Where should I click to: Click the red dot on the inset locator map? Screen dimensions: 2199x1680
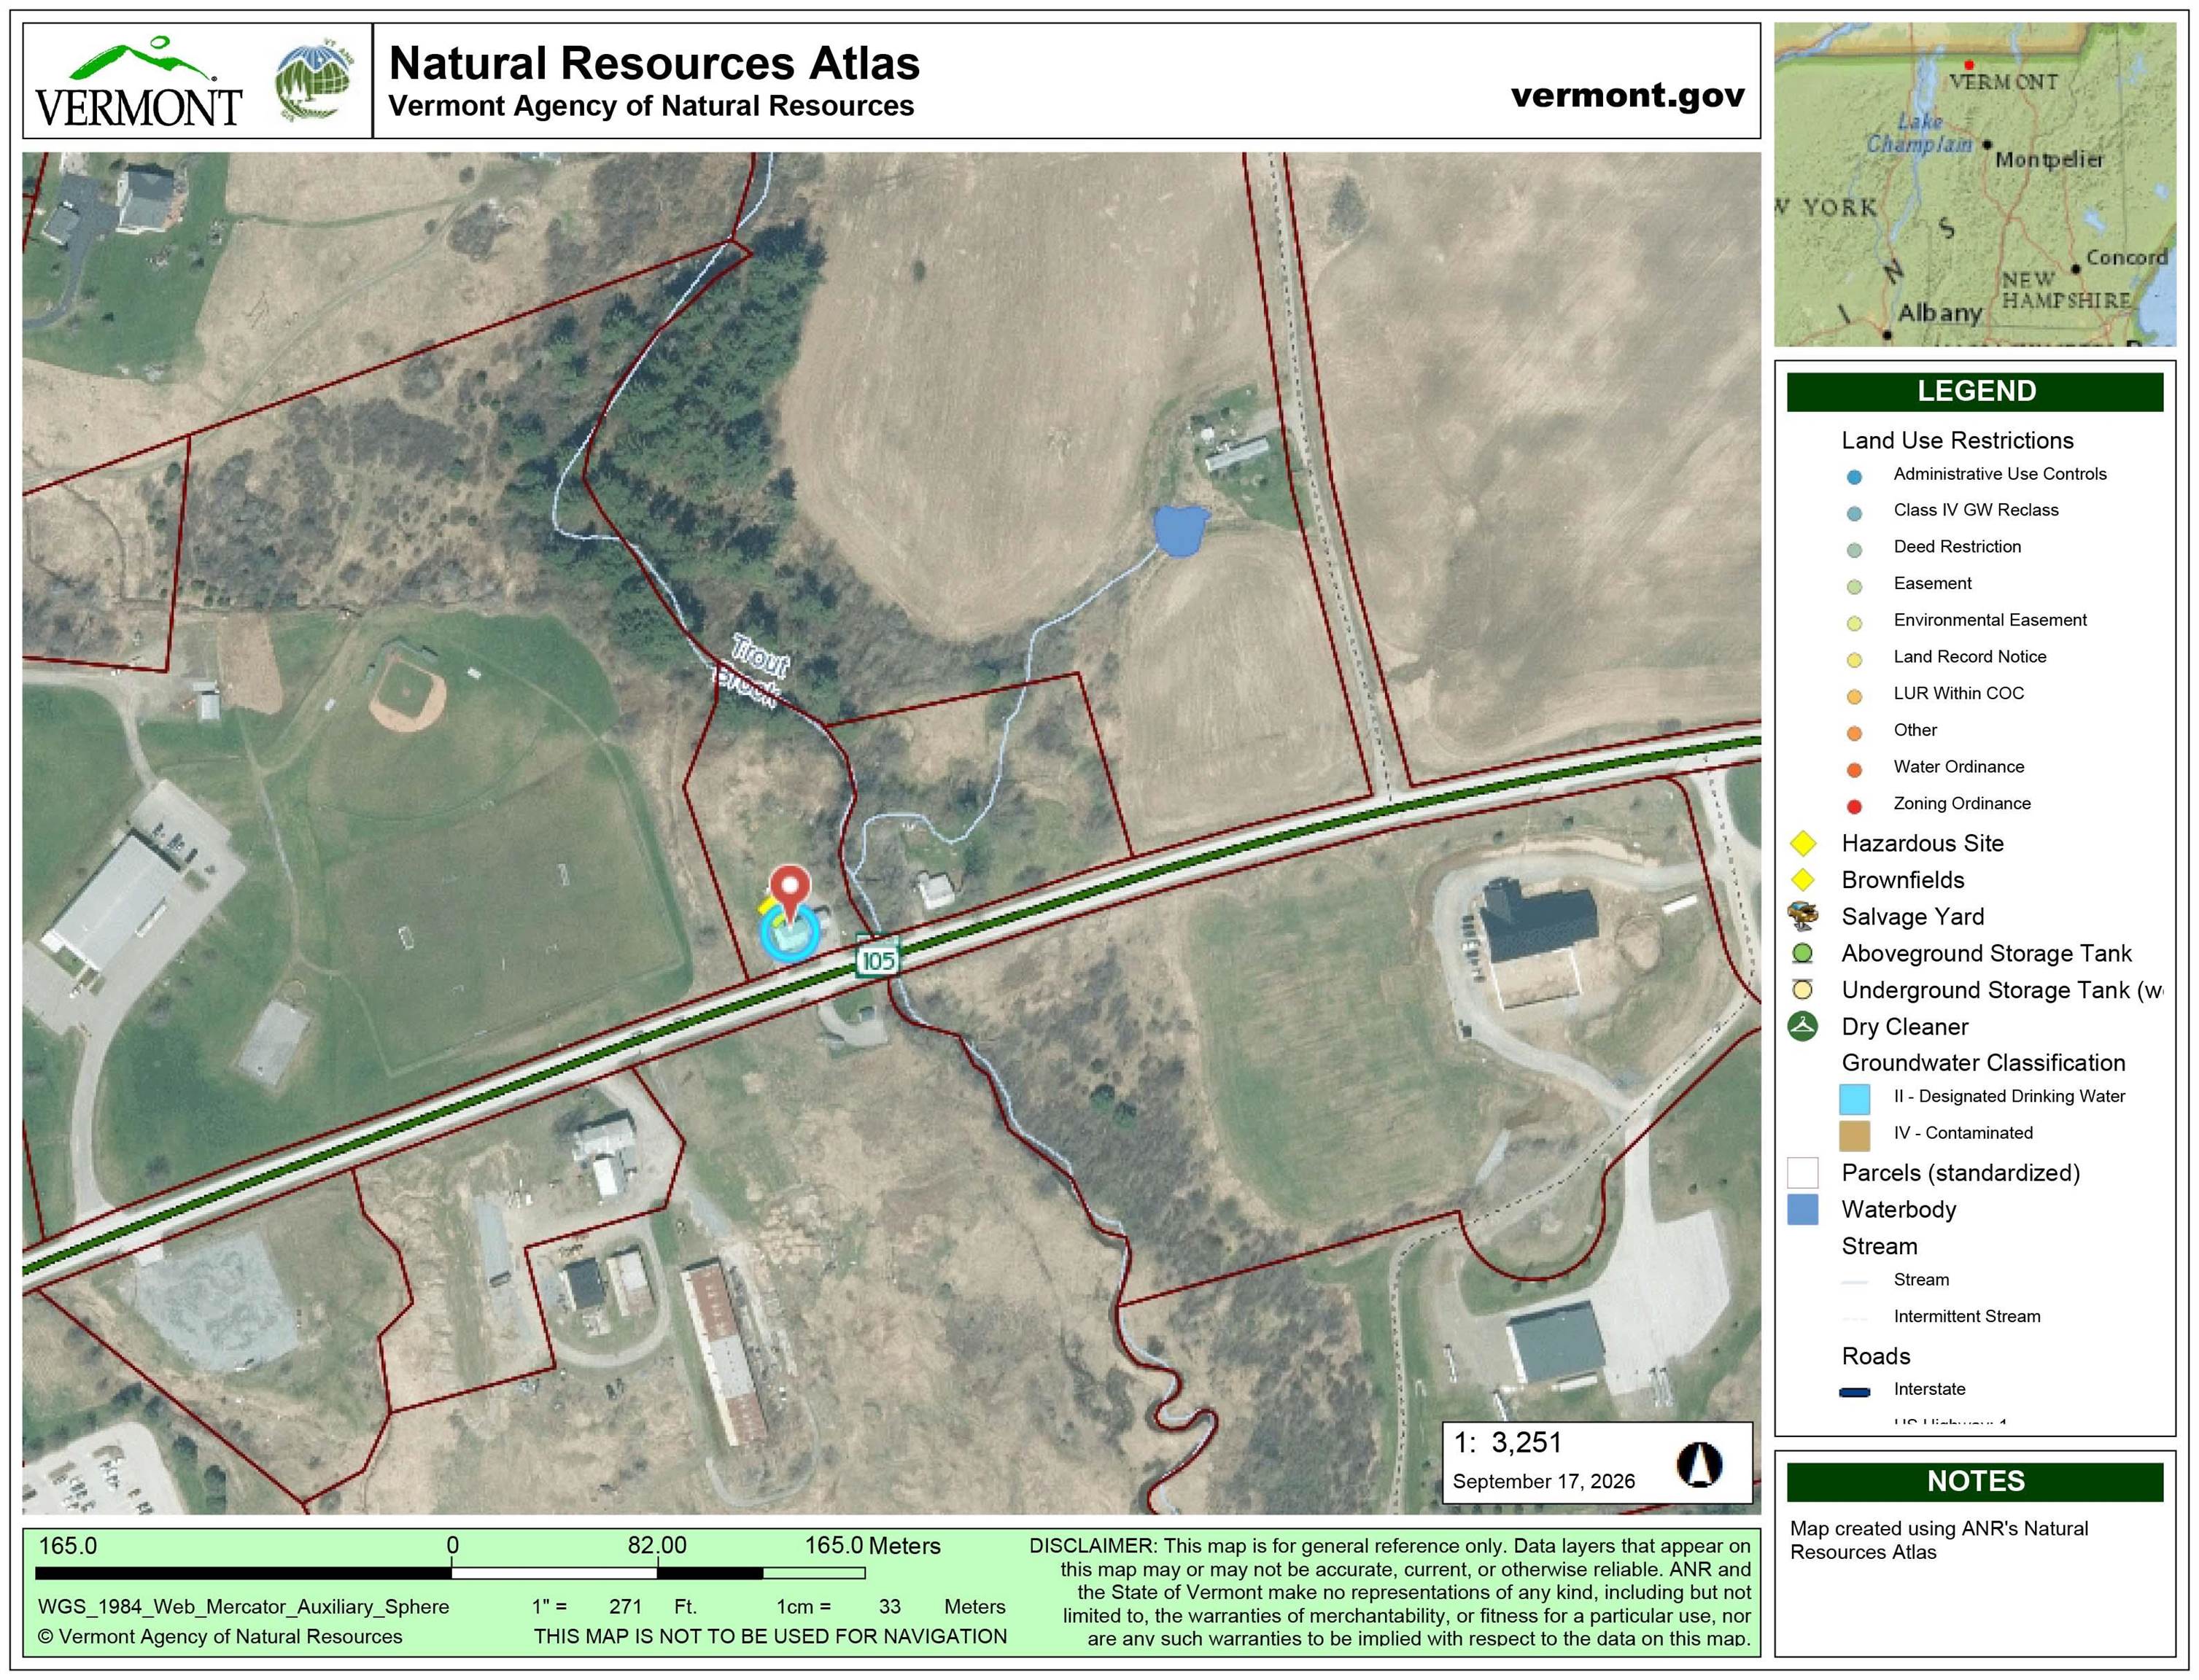pyautogui.click(x=1968, y=64)
